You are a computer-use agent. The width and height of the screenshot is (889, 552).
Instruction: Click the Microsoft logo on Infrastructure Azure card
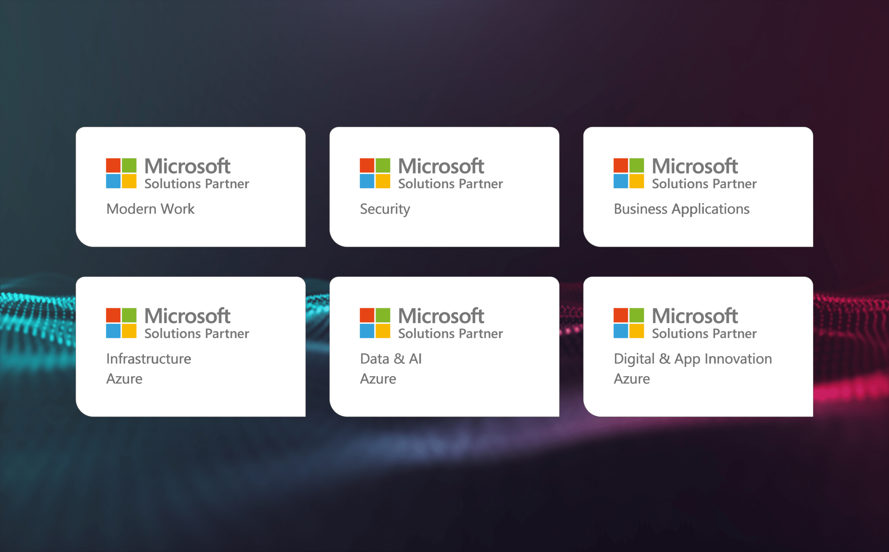coord(121,323)
